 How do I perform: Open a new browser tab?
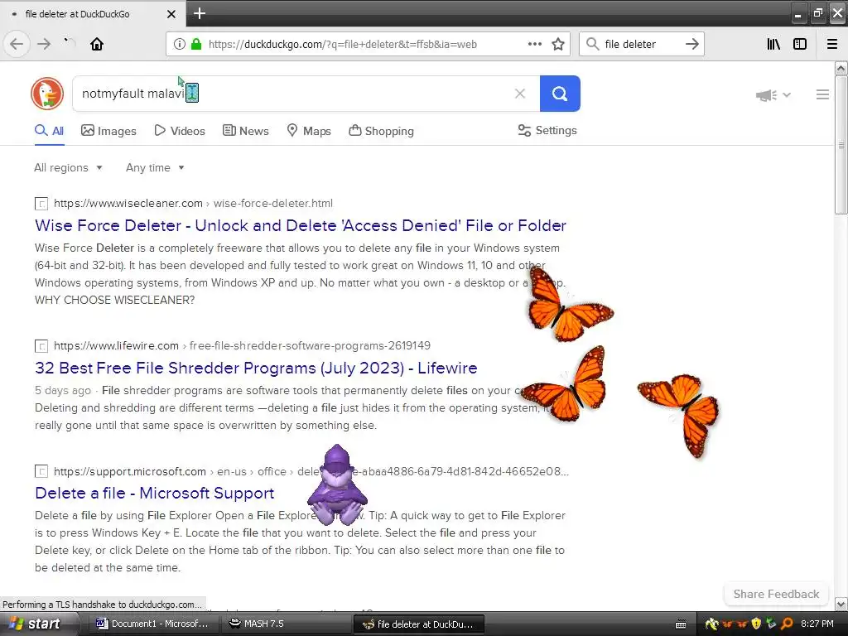tap(199, 13)
